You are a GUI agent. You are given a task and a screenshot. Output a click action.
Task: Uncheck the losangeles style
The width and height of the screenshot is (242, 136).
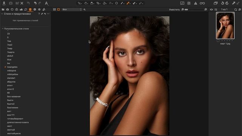pyautogui.click(x=5, y=67)
